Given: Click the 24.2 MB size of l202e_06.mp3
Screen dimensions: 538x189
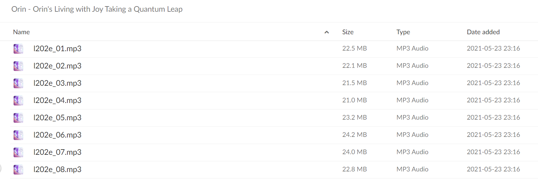Looking at the screenshot, I should pos(355,135).
